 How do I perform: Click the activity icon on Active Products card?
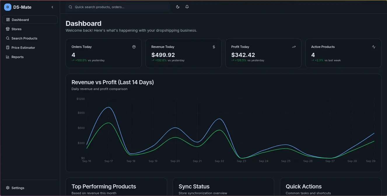(374, 47)
